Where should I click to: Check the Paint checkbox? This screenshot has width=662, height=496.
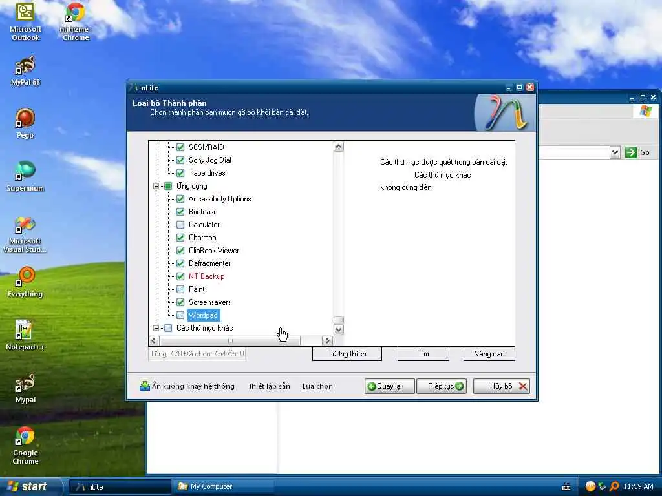(180, 289)
